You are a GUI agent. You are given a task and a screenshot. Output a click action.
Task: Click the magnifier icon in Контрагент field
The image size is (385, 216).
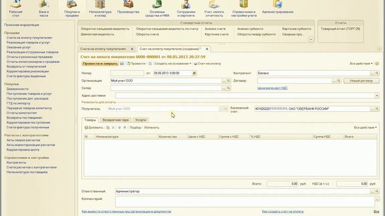(x=377, y=73)
